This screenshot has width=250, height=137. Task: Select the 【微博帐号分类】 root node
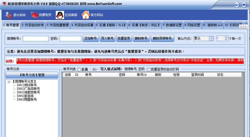click(x=24, y=81)
